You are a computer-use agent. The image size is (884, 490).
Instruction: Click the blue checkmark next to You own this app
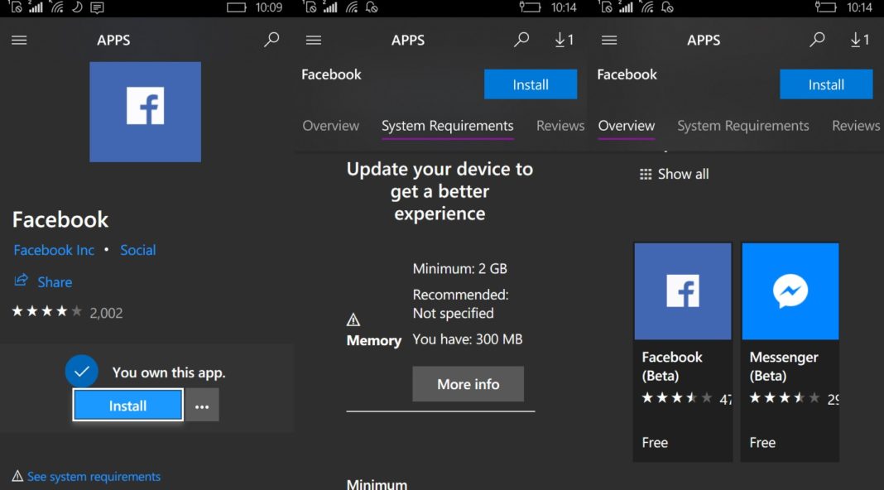pos(81,371)
